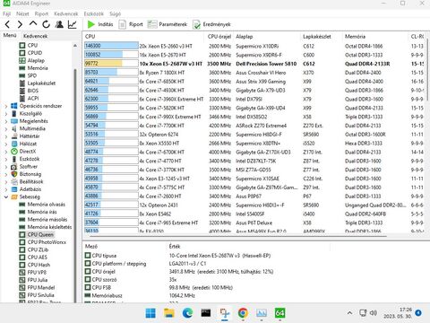Open the Nézet menu
Screen dimensions: 430x323
(x=22, y=13)
